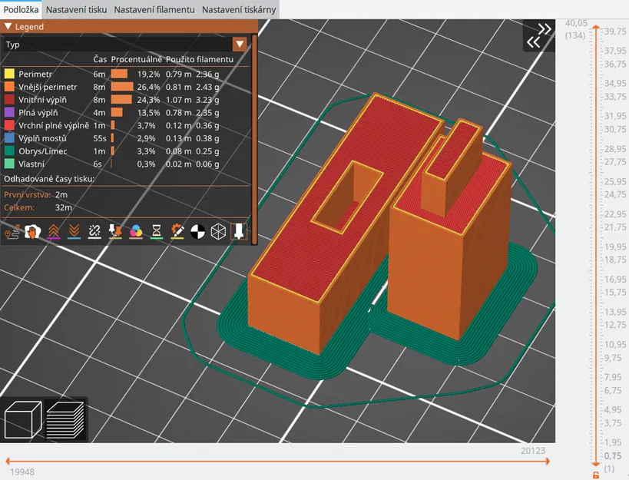
Task: Toggle print pauses hourglass icon
Action: point(157,232)
